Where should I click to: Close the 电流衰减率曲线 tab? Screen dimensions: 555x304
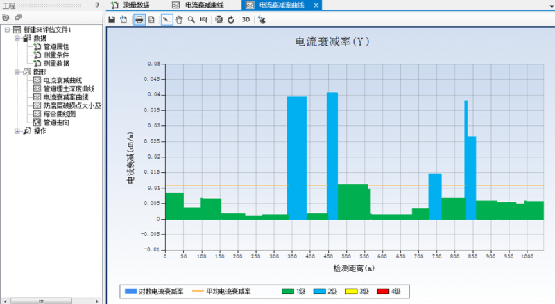point(316,6)
